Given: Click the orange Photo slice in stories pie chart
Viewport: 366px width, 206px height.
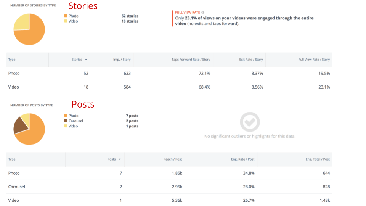Looking at the screenshot, I should point(33,35).
